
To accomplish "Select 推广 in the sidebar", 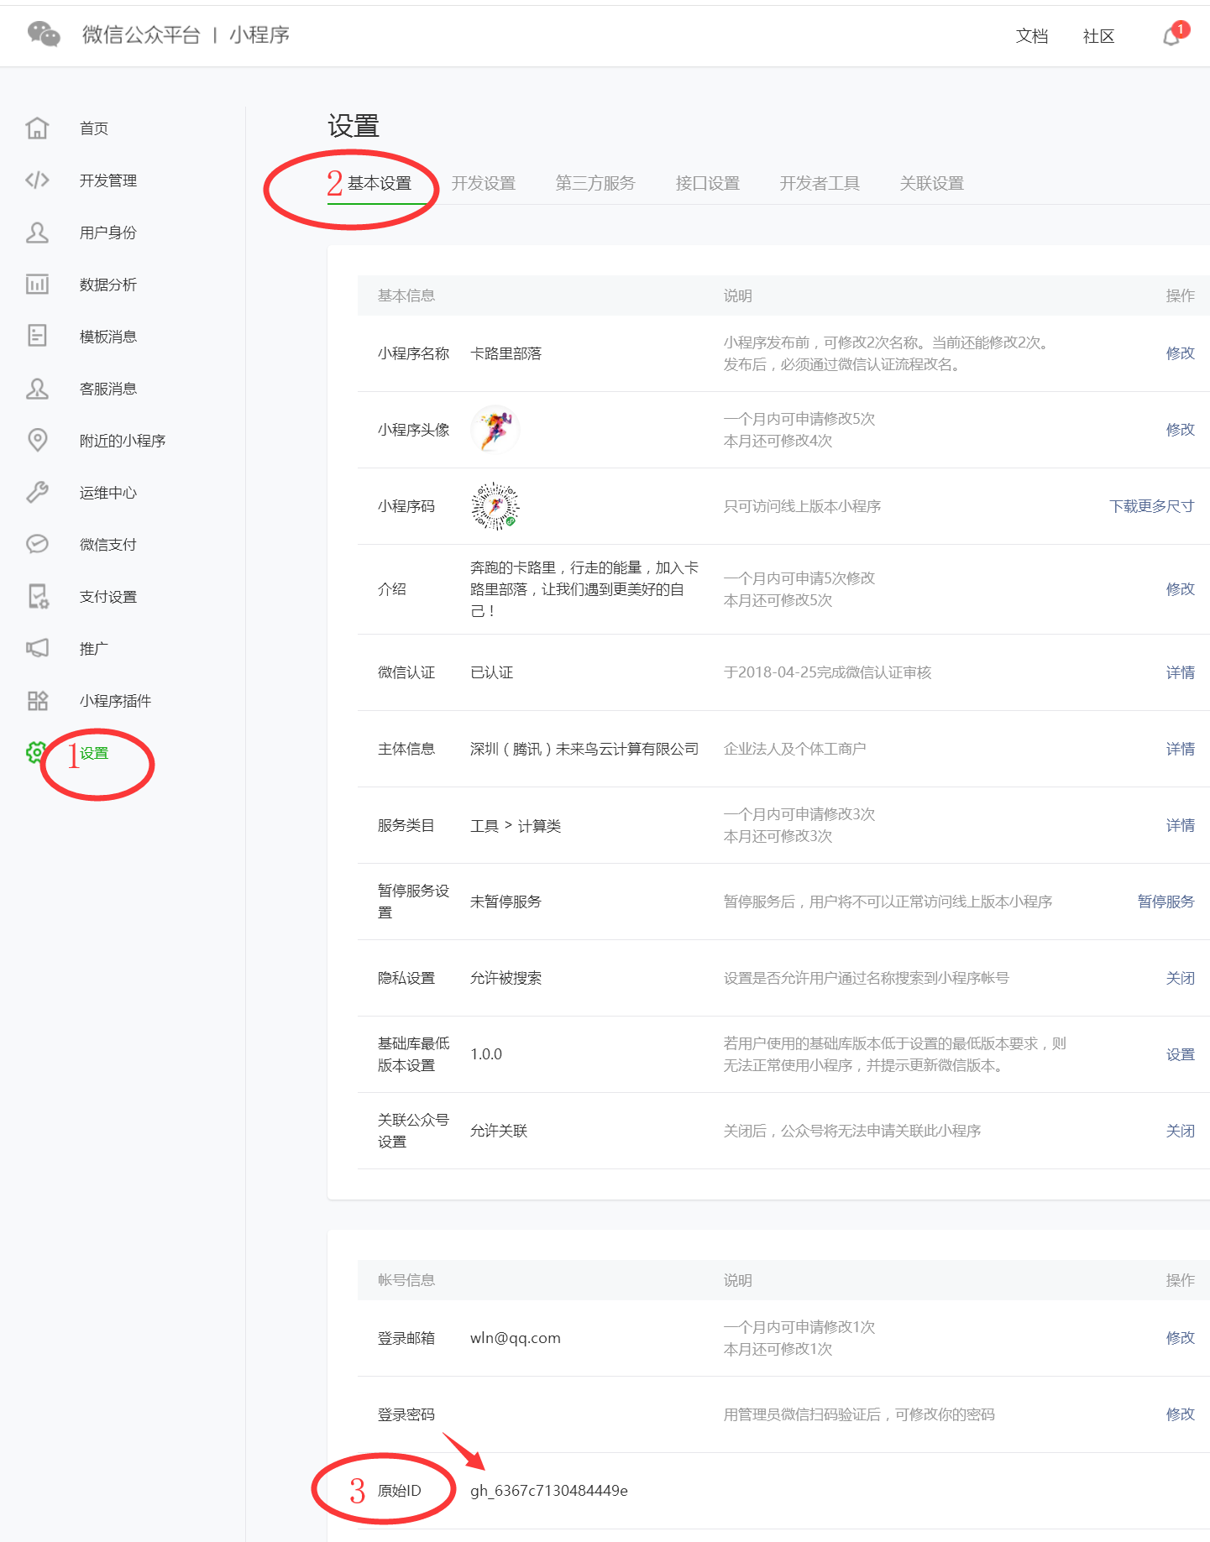I will tap(93, 649).
